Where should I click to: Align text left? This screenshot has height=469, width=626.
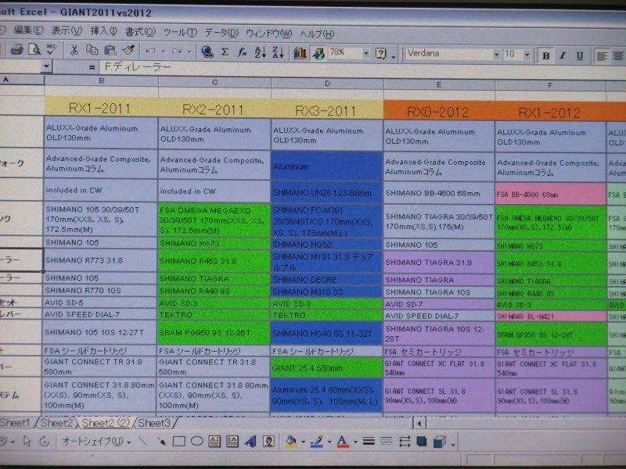point(601,56)
